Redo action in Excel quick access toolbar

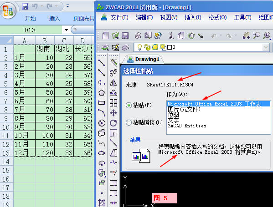(x=50, y=6)
